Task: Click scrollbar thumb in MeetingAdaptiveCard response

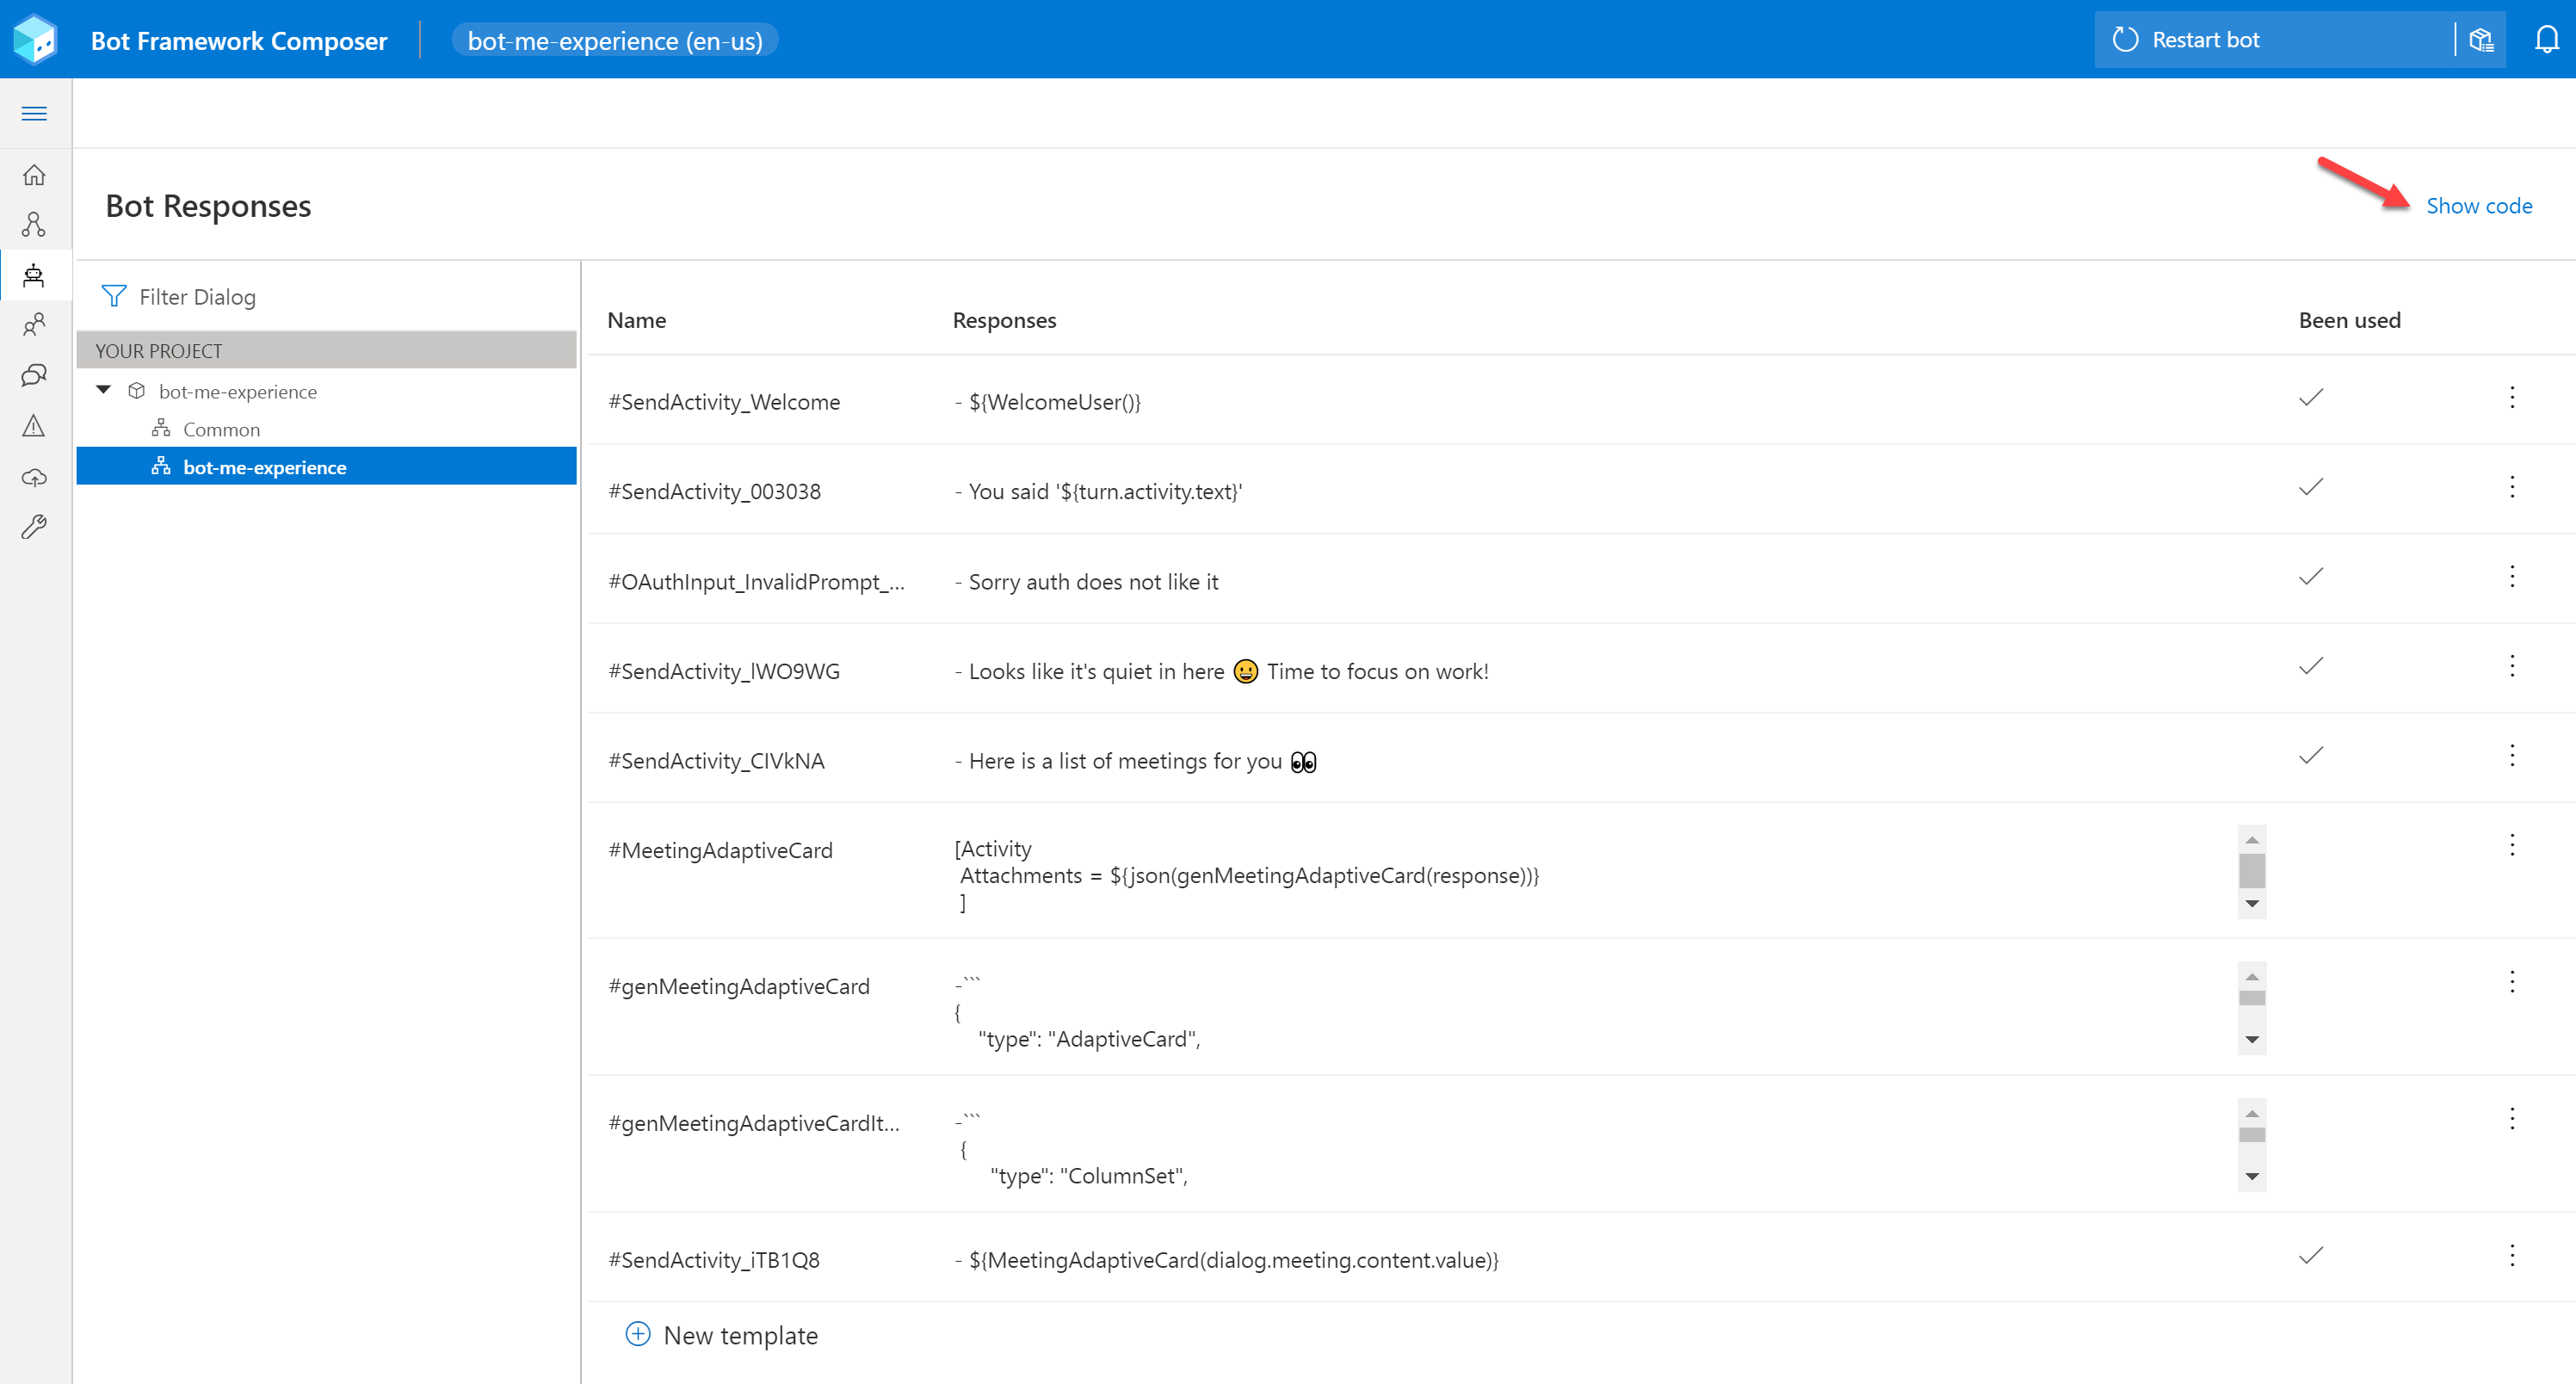Action: (x=2251, y=870)
